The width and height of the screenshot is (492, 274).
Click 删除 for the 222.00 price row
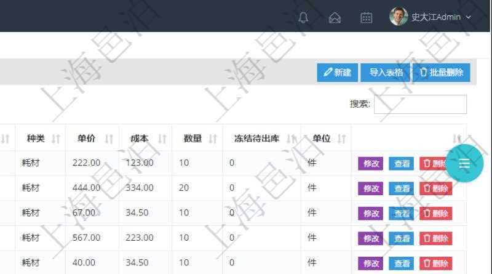click(433, 163)
